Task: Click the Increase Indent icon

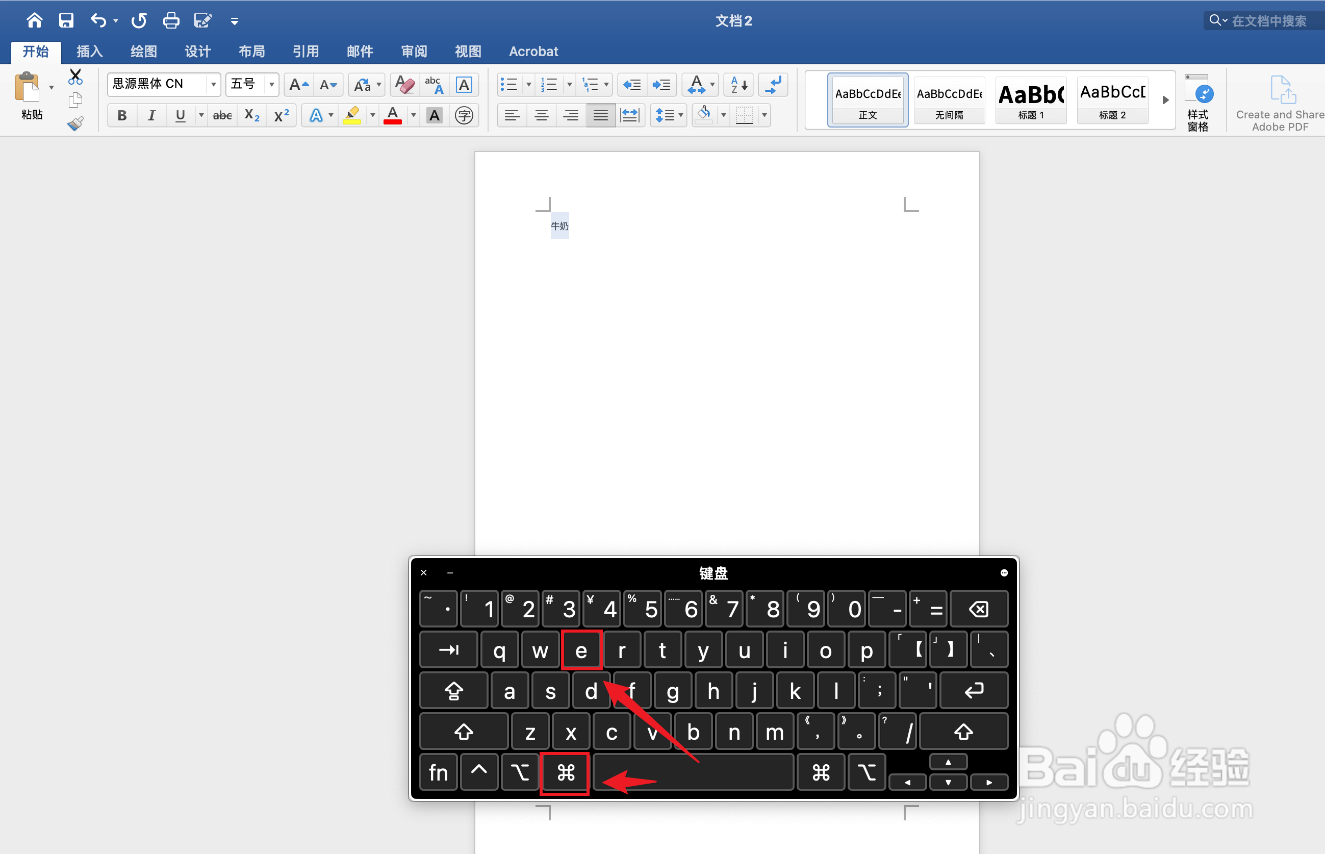Action: pyautogui.click(x=661, y=84)
